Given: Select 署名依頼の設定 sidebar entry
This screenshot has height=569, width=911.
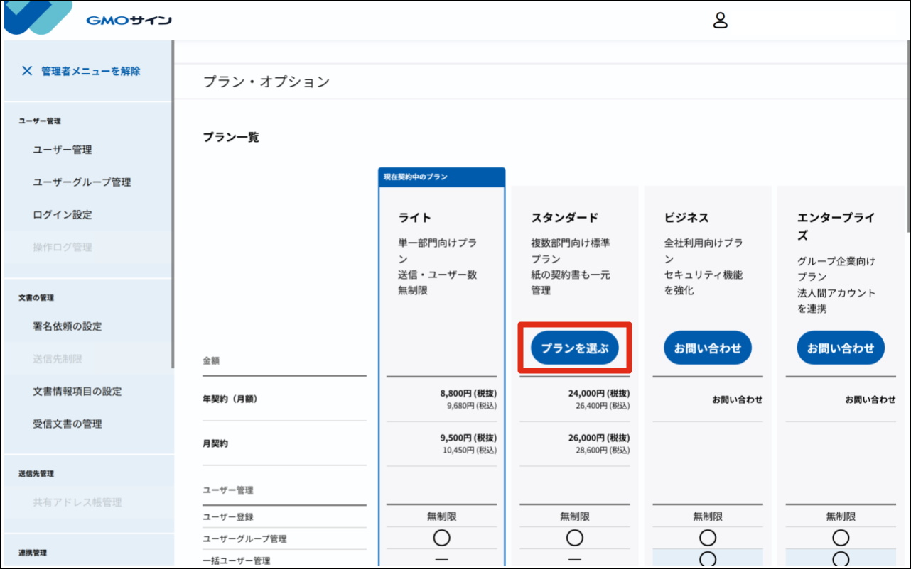Looking at the screenshot, I should [x=68, y=326].
